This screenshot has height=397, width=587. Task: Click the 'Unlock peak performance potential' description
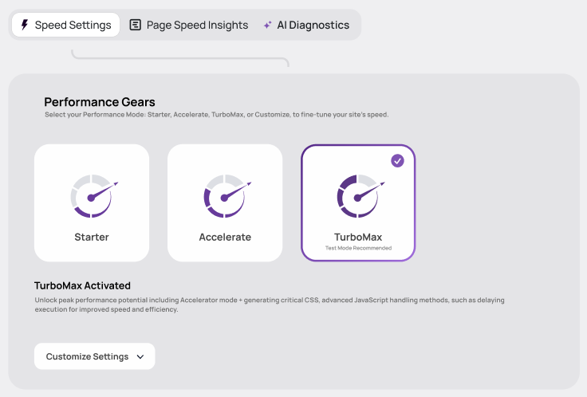click(270, 305)
